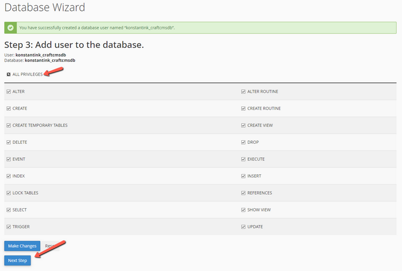The image size is (402, 271).
Task: Uncheck ALTER ROUTINE privilege
Action: 244,92
